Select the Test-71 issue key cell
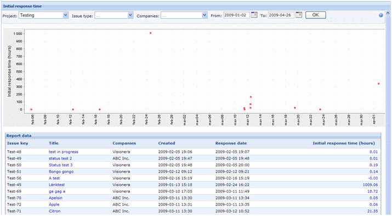This screenshot has width=392, height=216. point(14,211)
